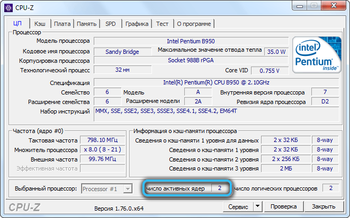This screenshot has width=350, height=218.
Task: Select the SPD tab
Action: coord(111,24)
